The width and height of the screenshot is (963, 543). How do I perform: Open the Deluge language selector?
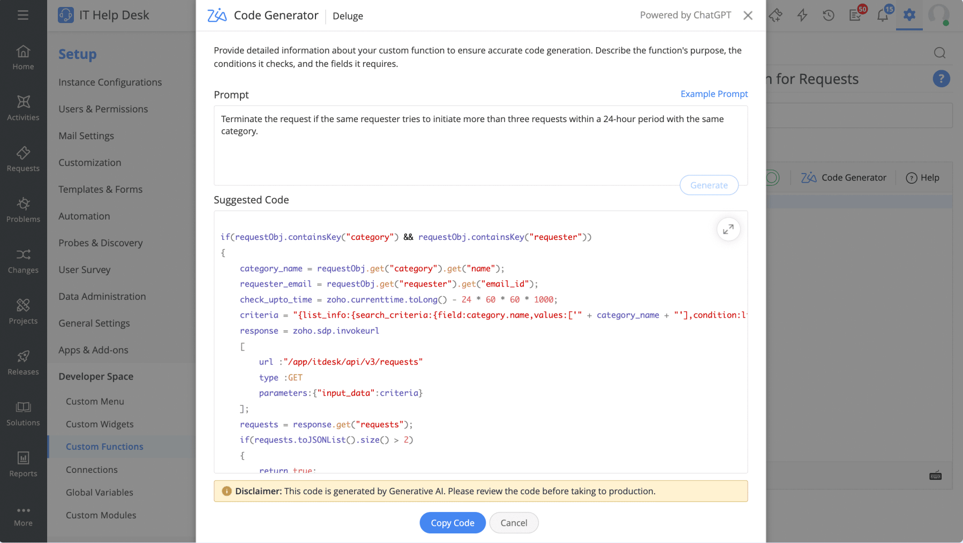[x=347, y=16]
